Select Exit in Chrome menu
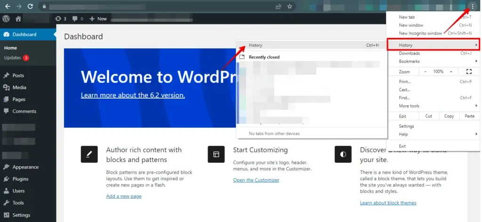 pos(433,146)
